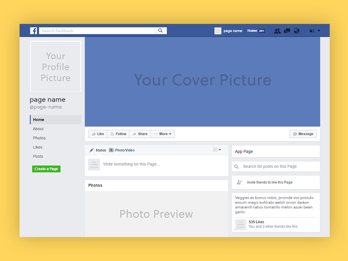Select the friend requests icon in top navbar
348x261 pixels.
277,31
